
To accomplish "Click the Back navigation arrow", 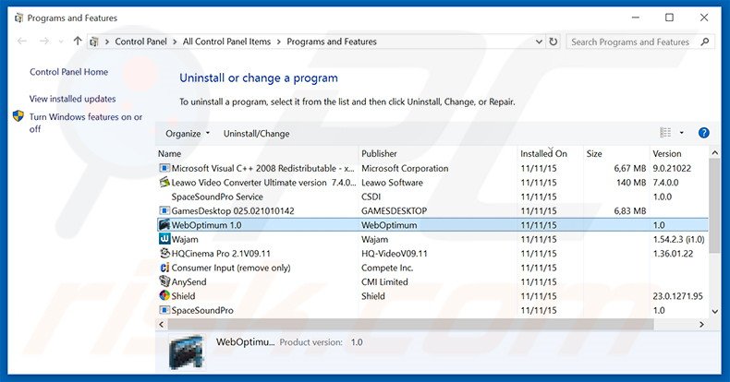I will 22,42.
